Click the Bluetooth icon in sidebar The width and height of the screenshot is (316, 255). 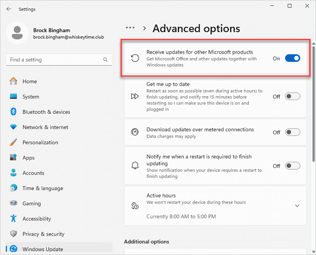[x=13, y=111]
